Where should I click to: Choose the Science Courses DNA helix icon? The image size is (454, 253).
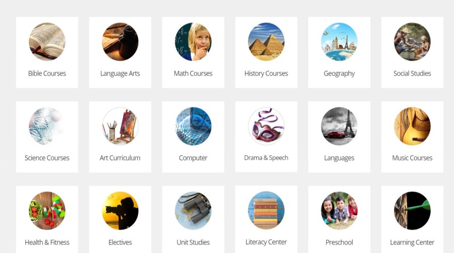click(47, 126)
